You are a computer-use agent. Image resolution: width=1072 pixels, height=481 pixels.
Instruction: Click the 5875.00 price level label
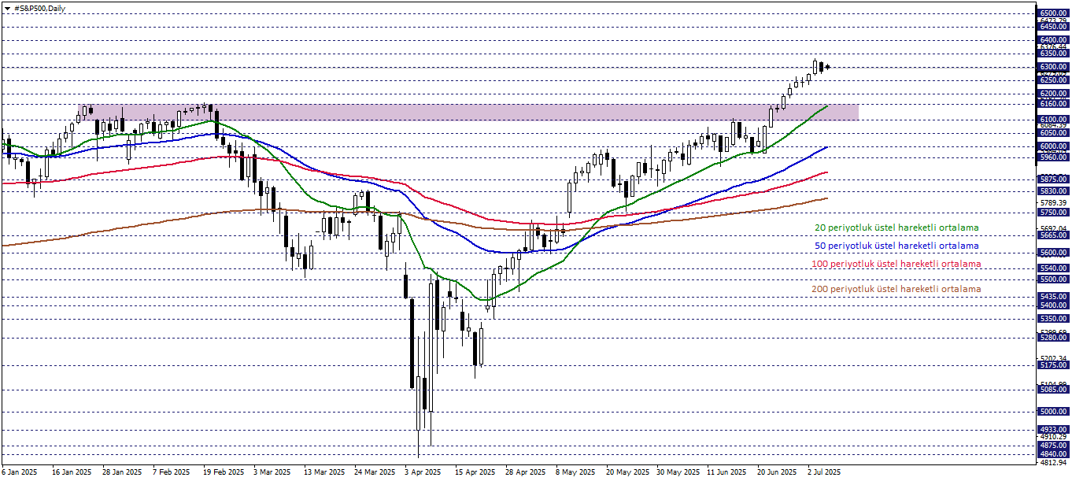click(1052, 179)
